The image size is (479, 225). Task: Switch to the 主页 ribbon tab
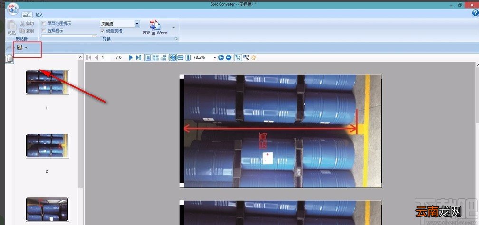(27, 15)
